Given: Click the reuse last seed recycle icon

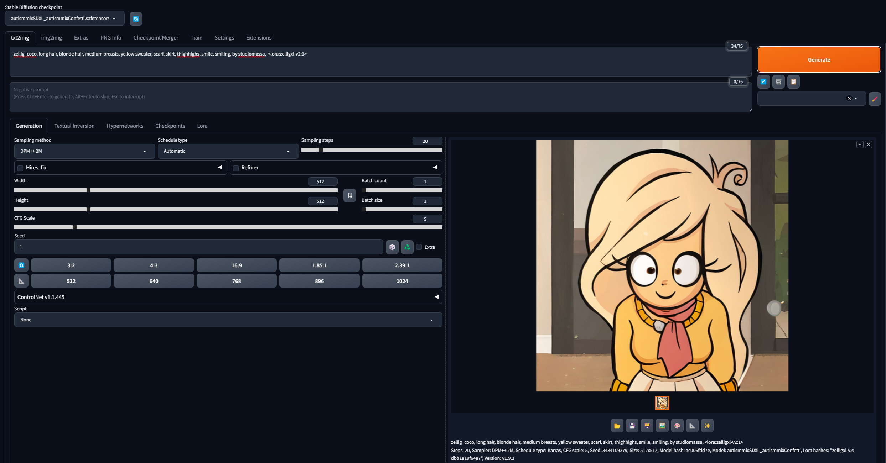Looking at the screenshot, I should 407,247.
